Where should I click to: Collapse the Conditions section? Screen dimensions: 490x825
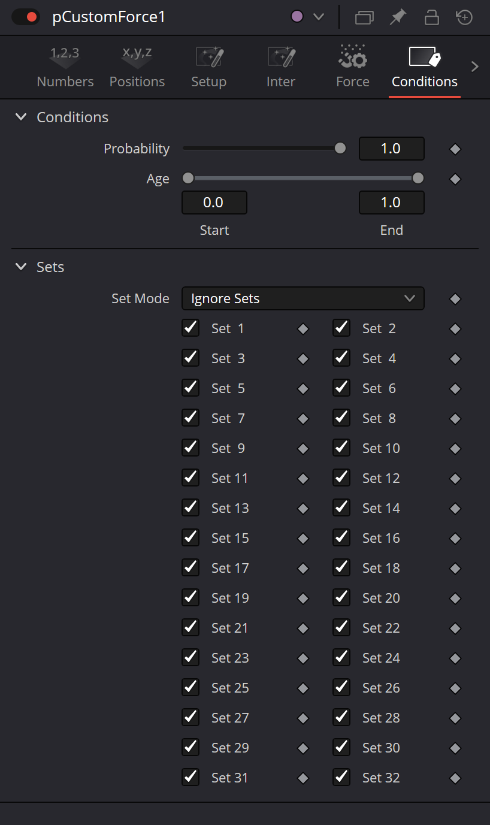(x=21, y=117)
